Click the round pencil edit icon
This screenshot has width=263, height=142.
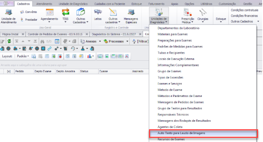tap(8, 49)
